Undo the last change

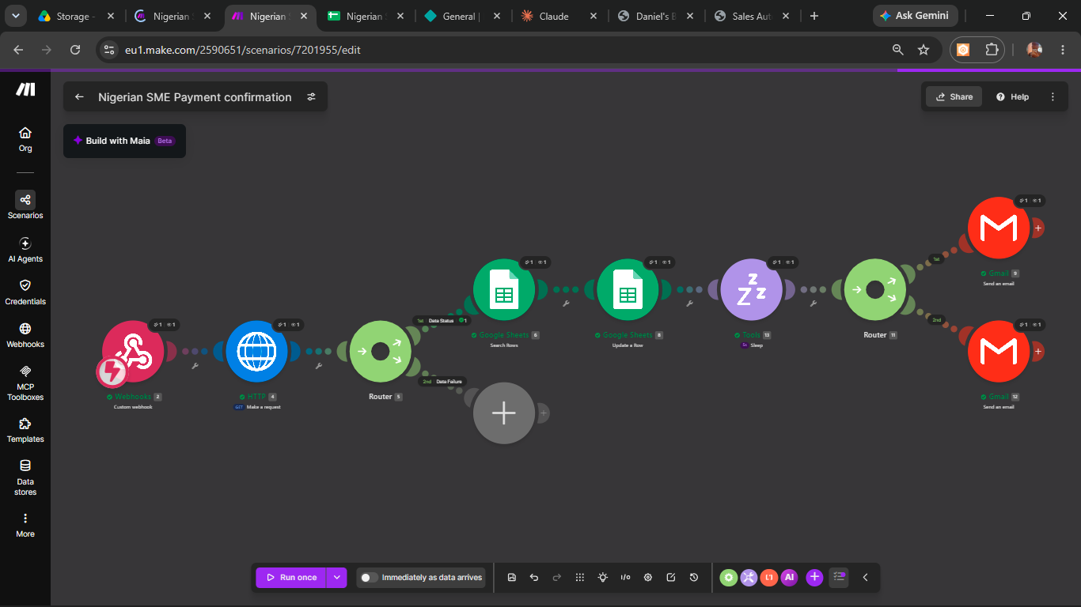tap(534, 578)
